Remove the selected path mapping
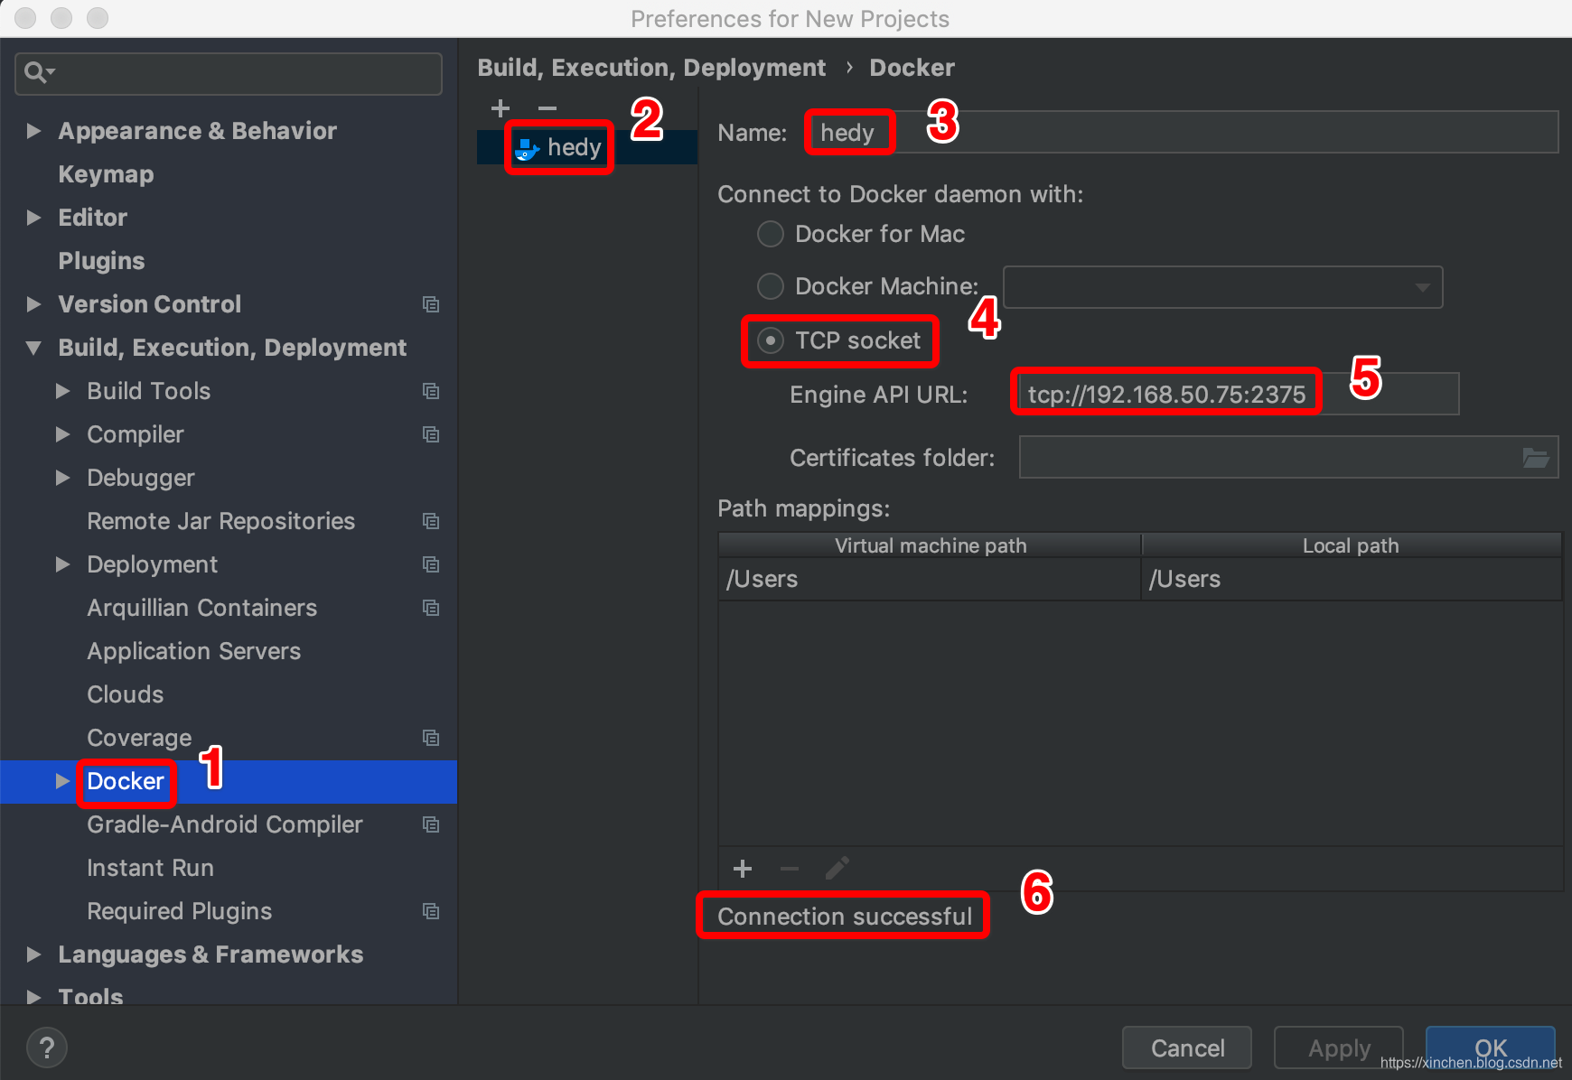The height and width of the screenshot is (1080, 1572). click(x=790, y=869)
